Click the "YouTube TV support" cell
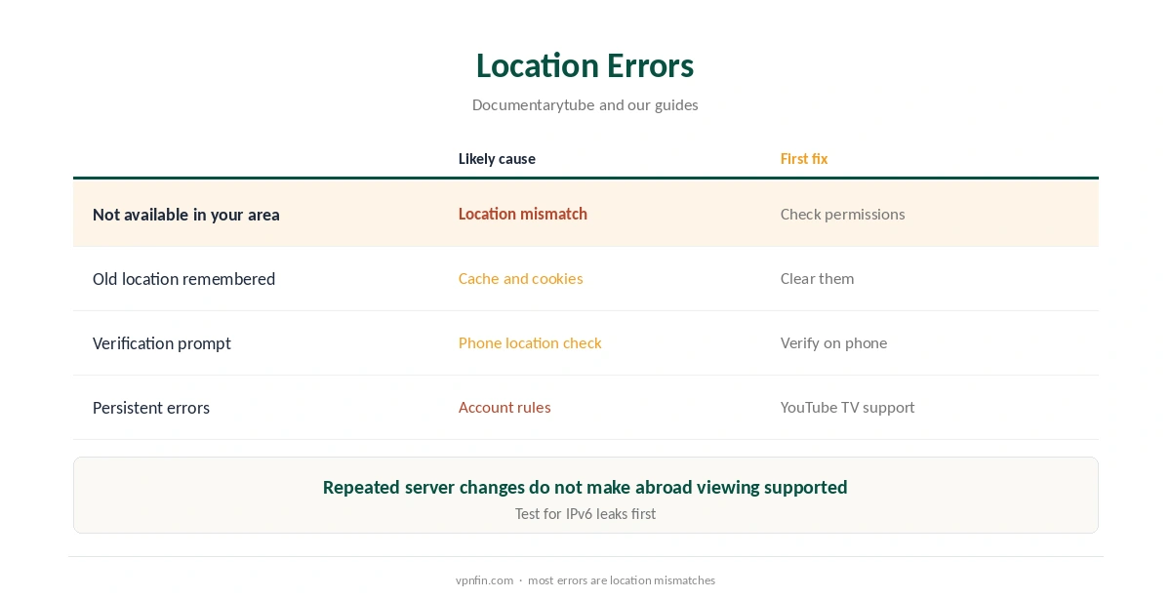The image size is (1171, 599). (x=848, y=407)
